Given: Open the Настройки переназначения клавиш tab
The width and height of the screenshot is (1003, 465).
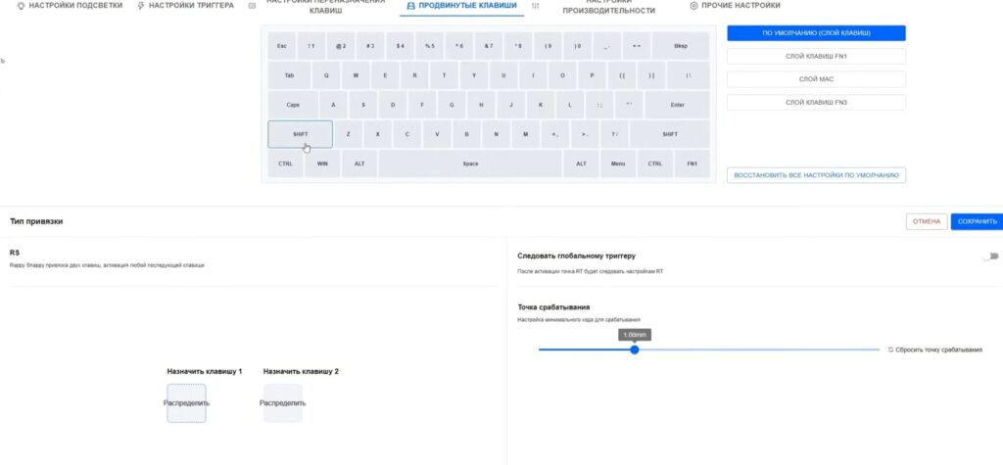Looking at the screenshot, I should coord(322,8).
